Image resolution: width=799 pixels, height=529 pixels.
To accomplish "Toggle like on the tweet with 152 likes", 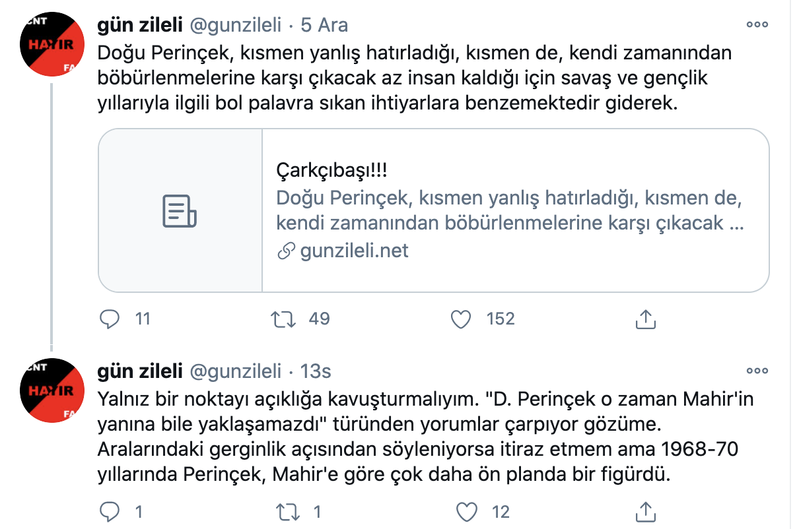I will click(460, 319).
